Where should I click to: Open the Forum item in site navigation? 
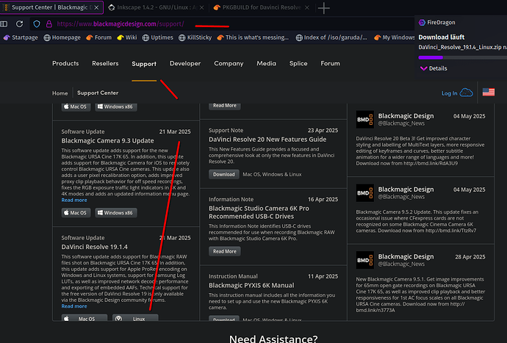pyautogui.click(x=330, y=63)
